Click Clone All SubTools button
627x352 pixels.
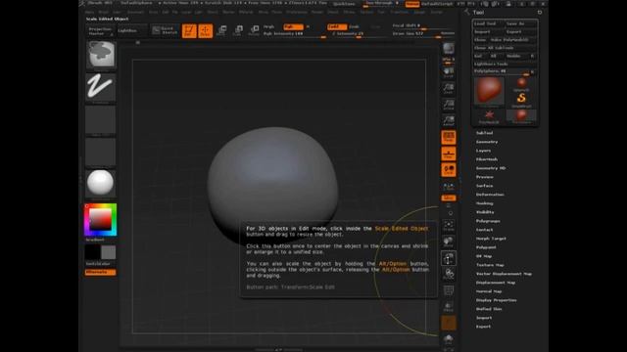coord(506,48)
